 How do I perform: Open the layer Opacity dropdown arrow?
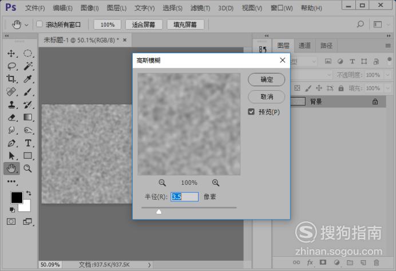point(388,75)
